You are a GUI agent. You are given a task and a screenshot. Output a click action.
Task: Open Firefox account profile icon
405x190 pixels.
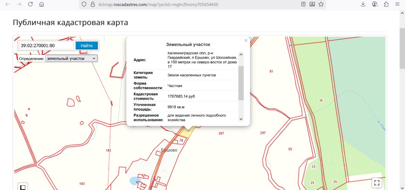point(375,4)
